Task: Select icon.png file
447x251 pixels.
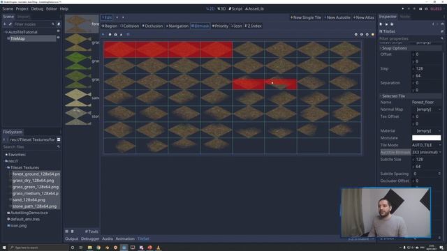Action: click(18, 226)
